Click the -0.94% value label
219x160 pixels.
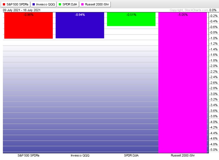(80, 15)
